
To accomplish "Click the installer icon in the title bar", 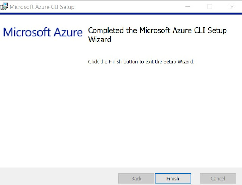I will tap(4, 6).
